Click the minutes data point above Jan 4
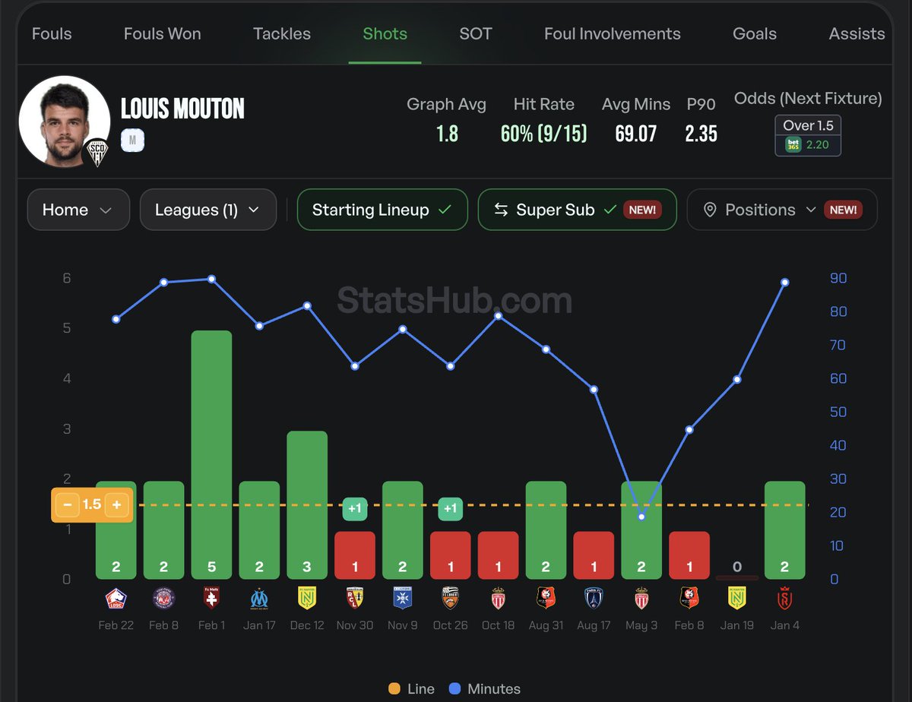This screenshot has height=702, width=912. coord(785,282)
